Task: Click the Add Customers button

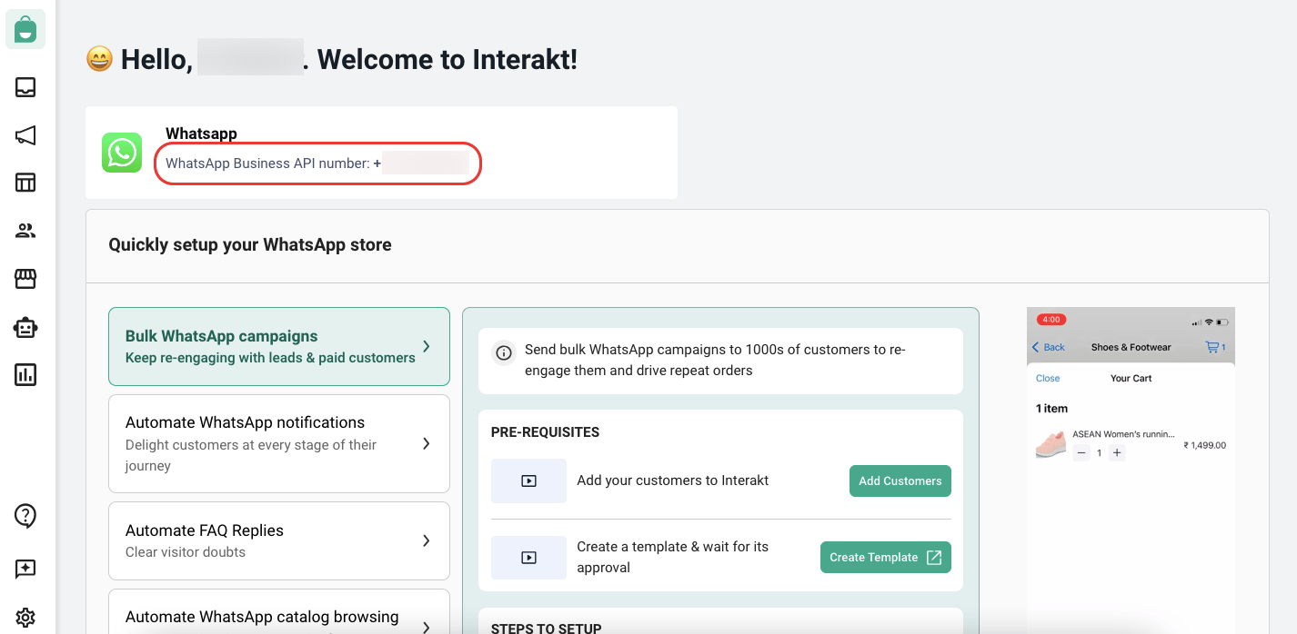Action: [x=900, y=480]
